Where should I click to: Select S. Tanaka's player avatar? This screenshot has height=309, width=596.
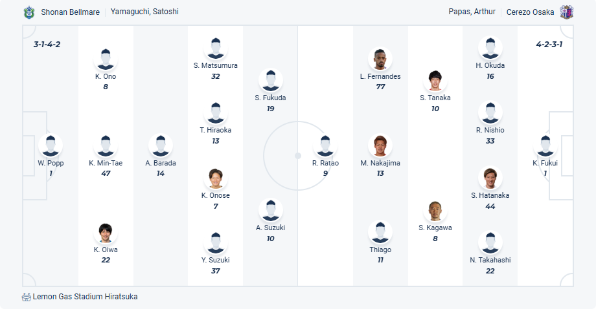tap(435, 81)
